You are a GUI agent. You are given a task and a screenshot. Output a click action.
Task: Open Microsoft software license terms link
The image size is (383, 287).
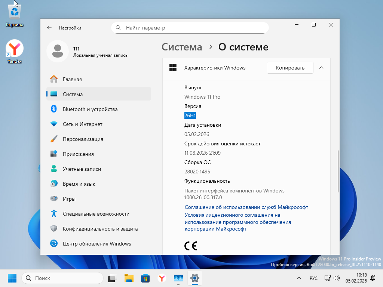[x=238, y=222]
